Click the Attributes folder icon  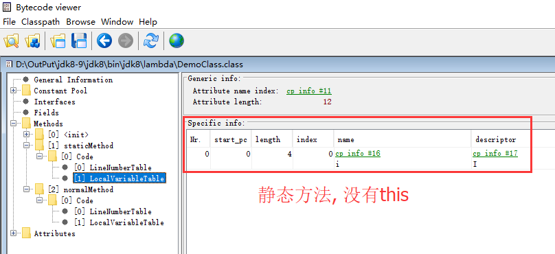click(x=26, y=233)
